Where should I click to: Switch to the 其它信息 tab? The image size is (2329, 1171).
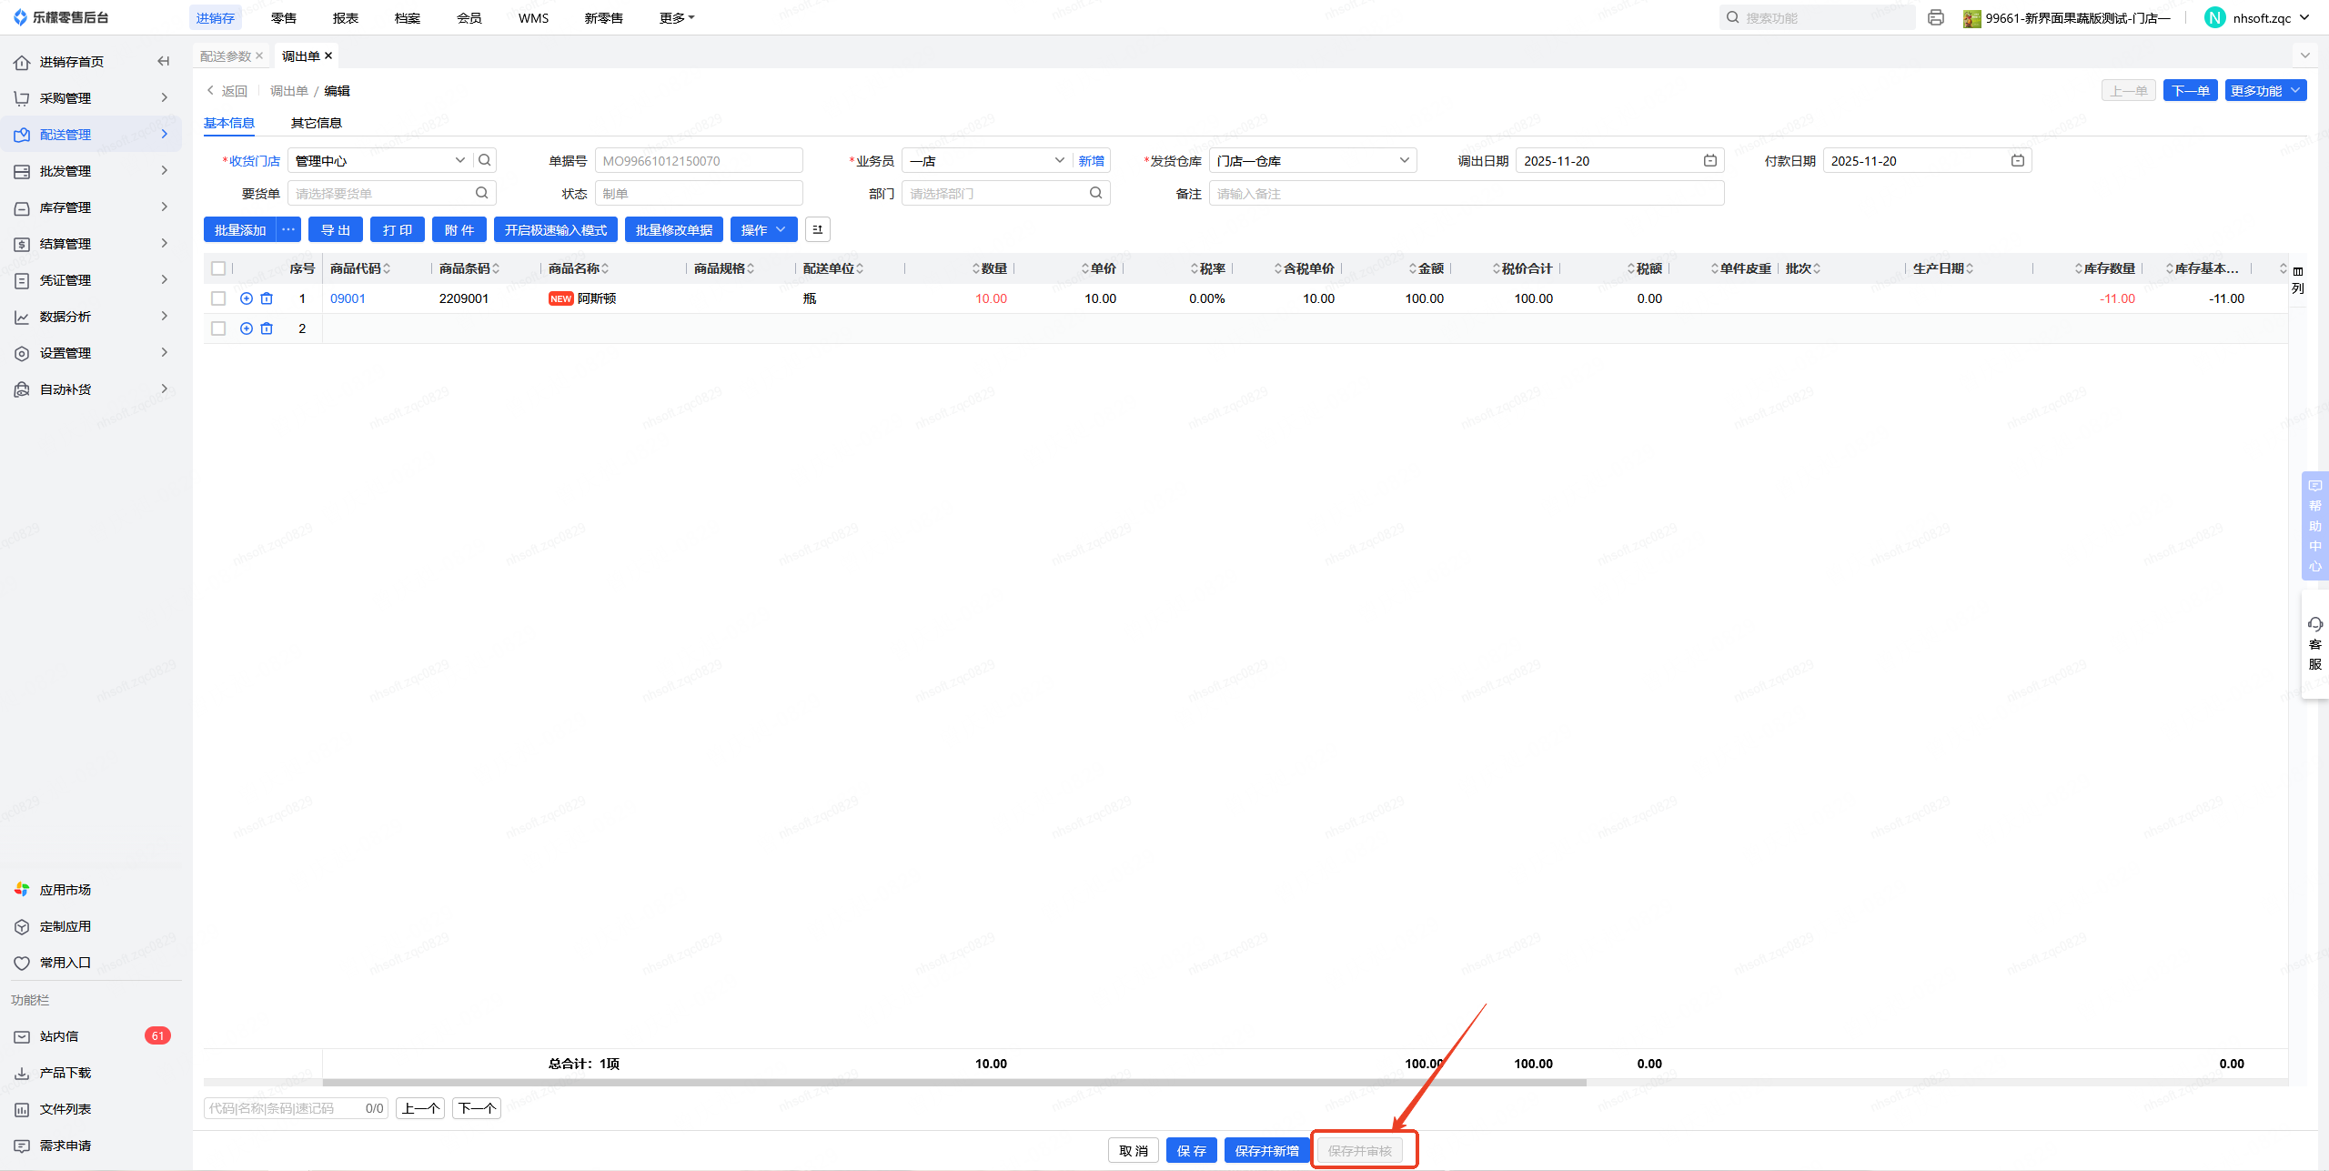pos(316,123)
